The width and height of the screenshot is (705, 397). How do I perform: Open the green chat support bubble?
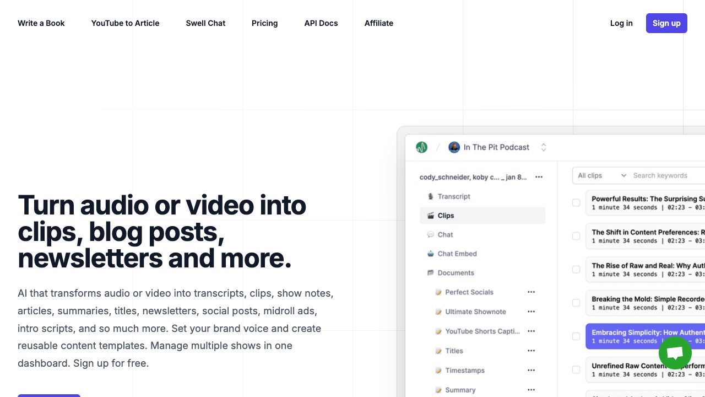675,353
